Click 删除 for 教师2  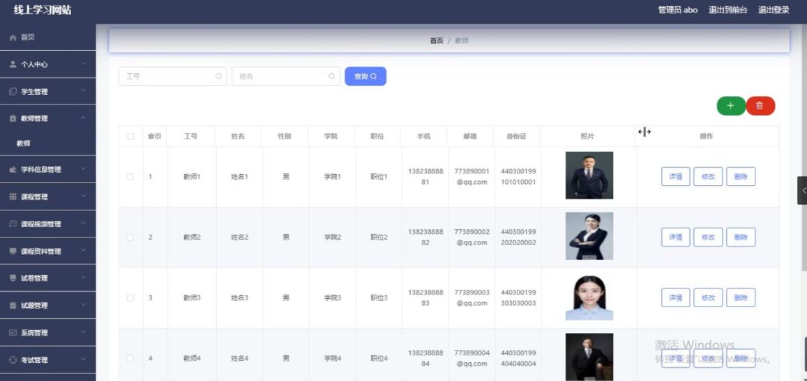click(741, 237)
